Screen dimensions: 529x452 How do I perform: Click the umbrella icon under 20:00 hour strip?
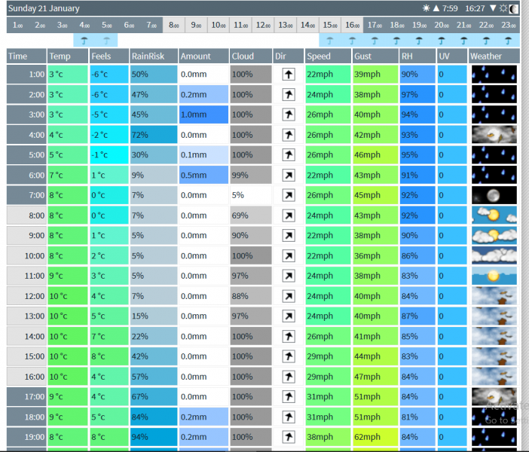[x=441, y=41]
